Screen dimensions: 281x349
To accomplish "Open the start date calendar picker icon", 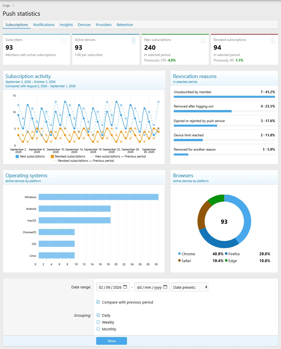I will coord(125,287).
